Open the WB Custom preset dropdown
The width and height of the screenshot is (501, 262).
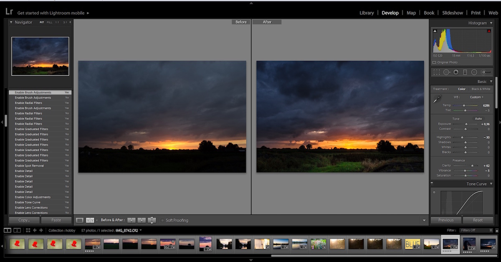pos(476,97)
